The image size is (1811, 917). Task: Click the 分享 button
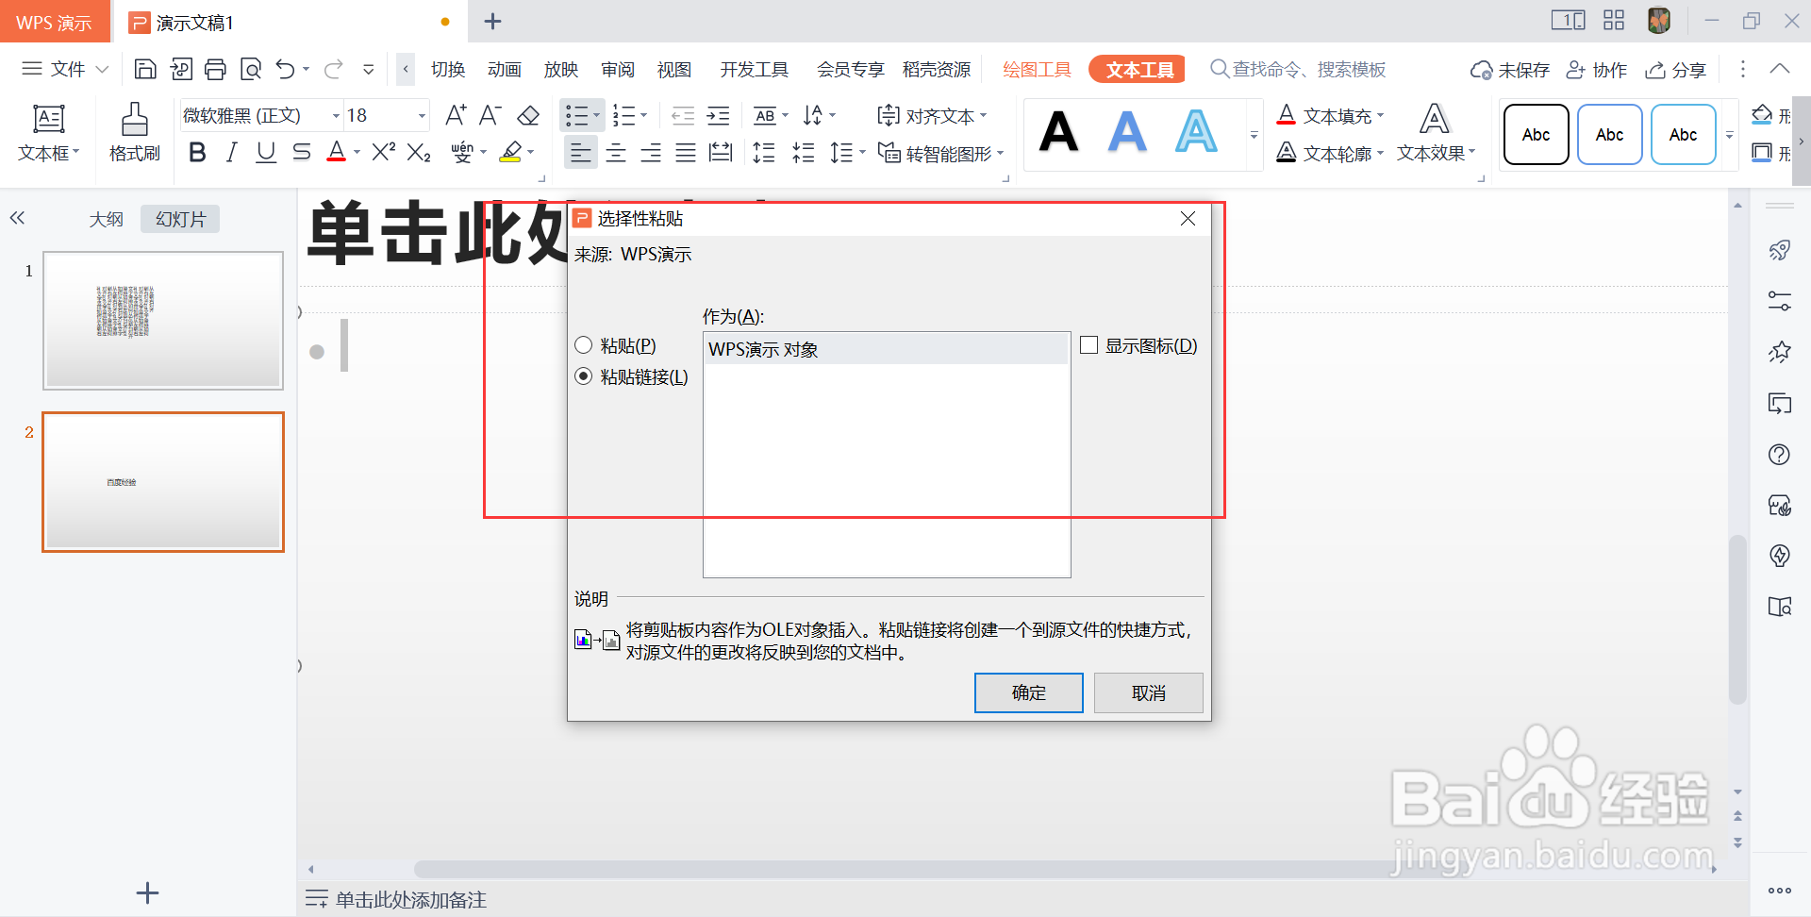[1675, 70]
